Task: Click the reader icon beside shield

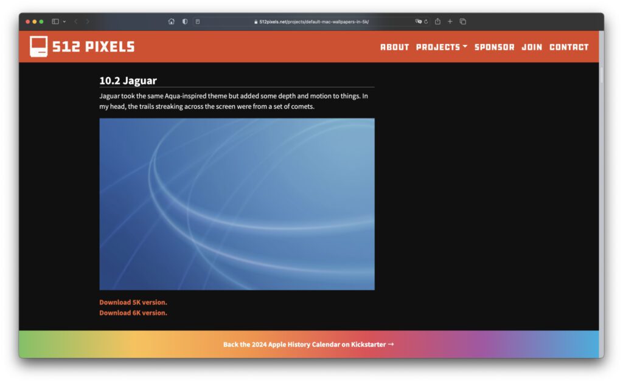Action: tap(197, 21)
